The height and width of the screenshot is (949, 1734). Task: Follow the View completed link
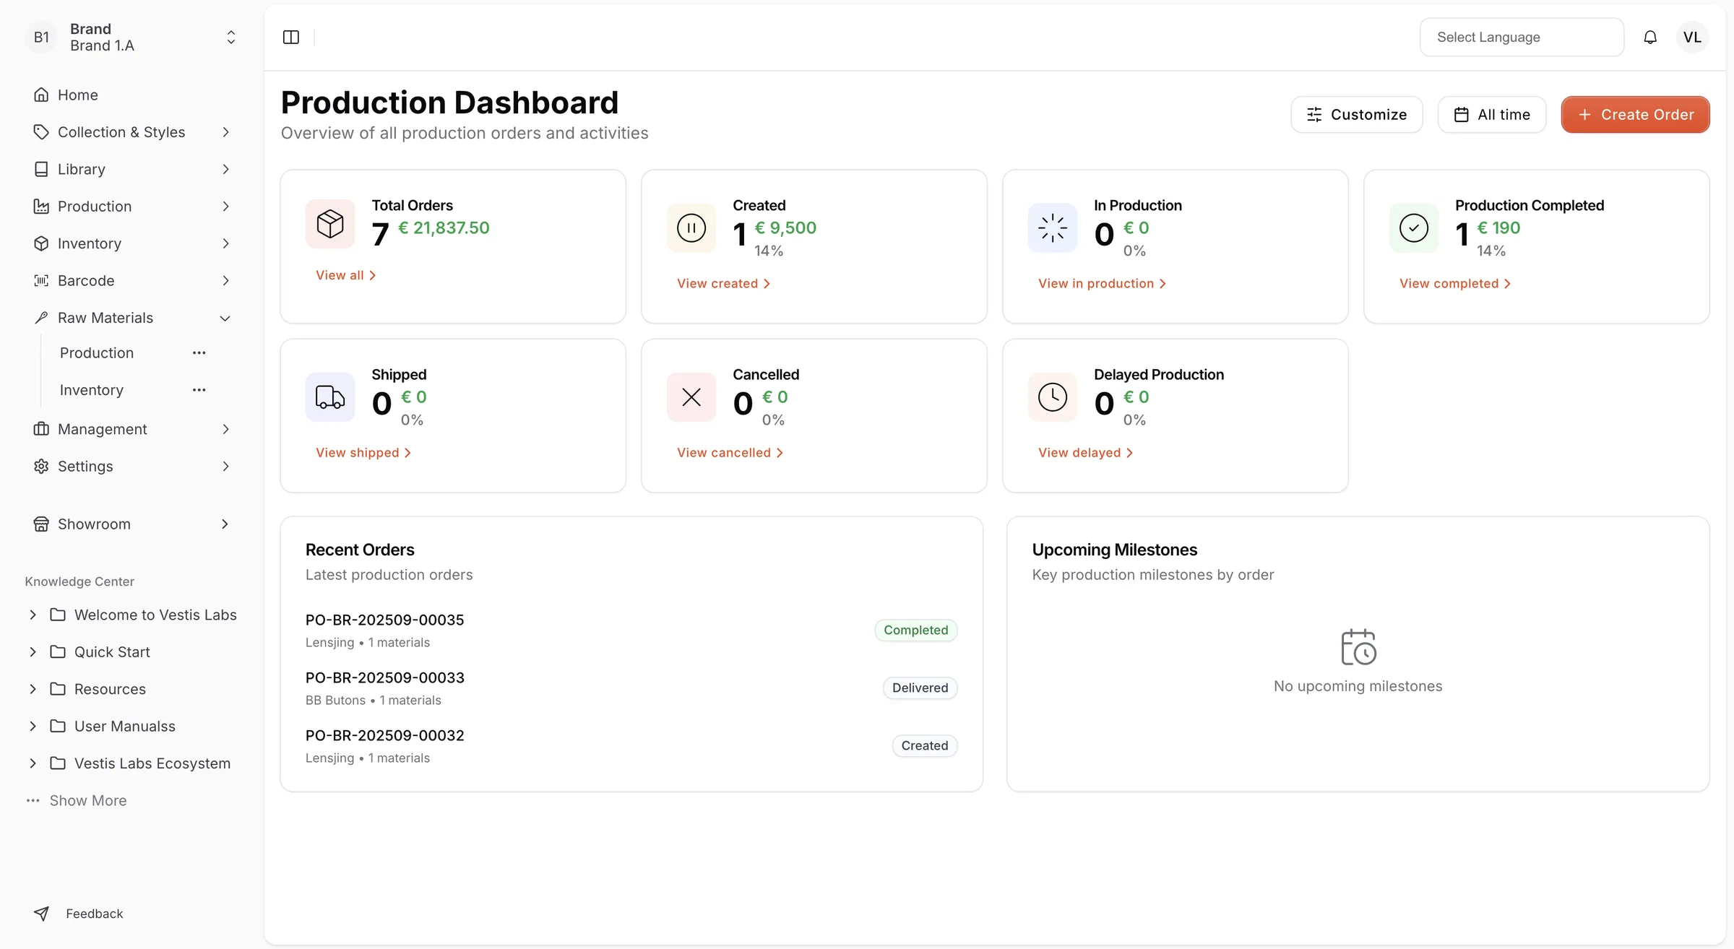coord(1455,284)
